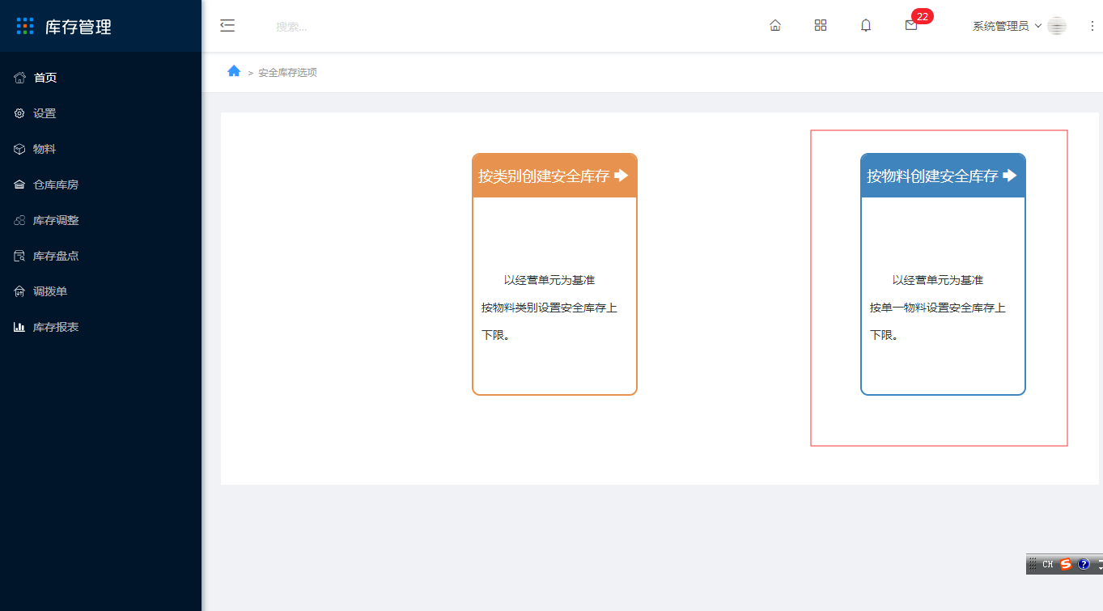Click the icon beside 库存调整
The image size is (1103, 611).
19,220
